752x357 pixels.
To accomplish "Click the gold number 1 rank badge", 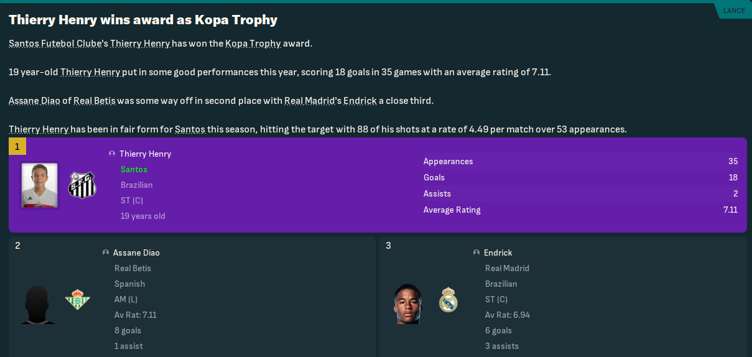I will point(17,147).
